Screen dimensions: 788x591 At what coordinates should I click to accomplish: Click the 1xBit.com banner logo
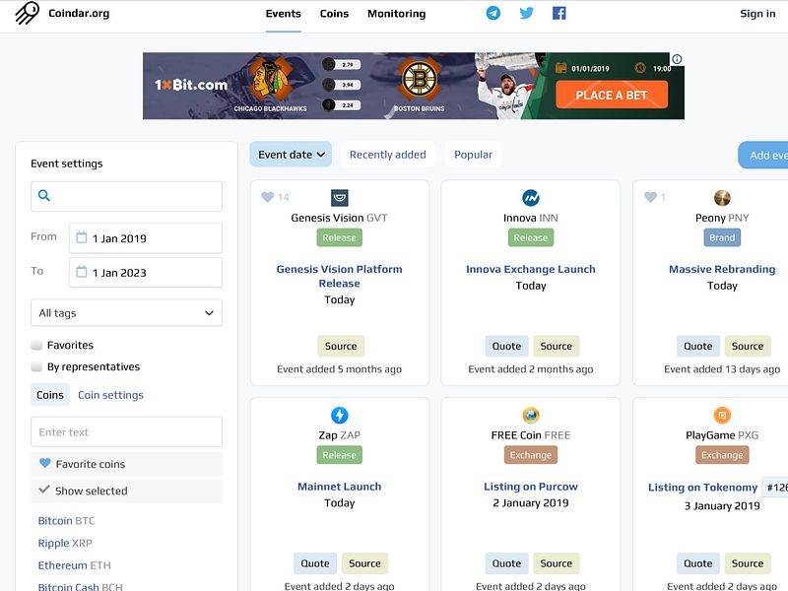tap(191, 85)
